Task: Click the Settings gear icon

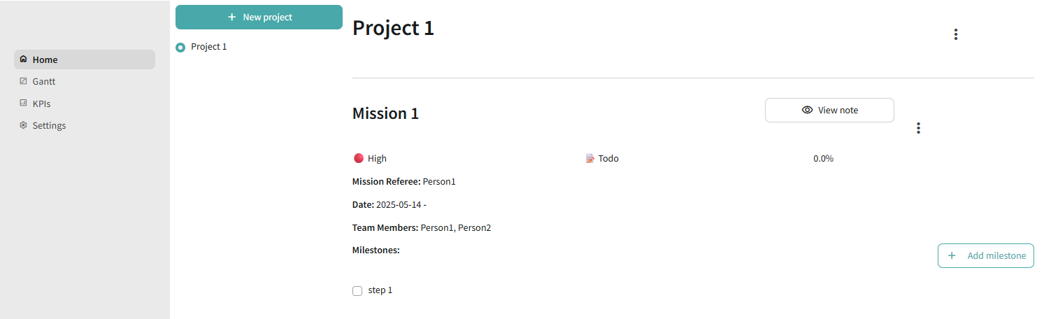Action: [x=23, y=125]
